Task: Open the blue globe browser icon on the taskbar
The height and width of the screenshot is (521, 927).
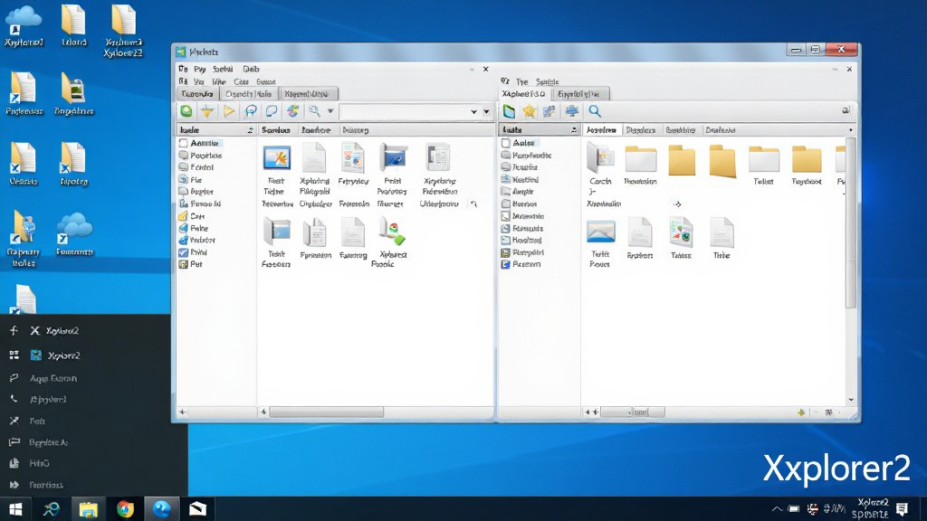Action: point(161,508)
